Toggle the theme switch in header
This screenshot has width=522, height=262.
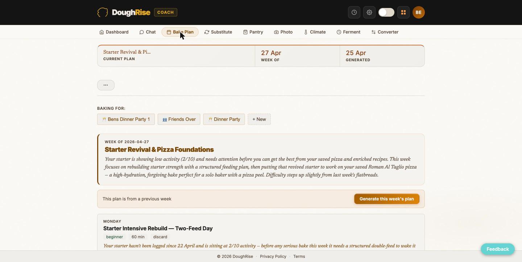click(x=386, y=12)
